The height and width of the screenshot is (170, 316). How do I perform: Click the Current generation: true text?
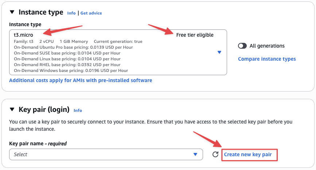tap(118, 41)
